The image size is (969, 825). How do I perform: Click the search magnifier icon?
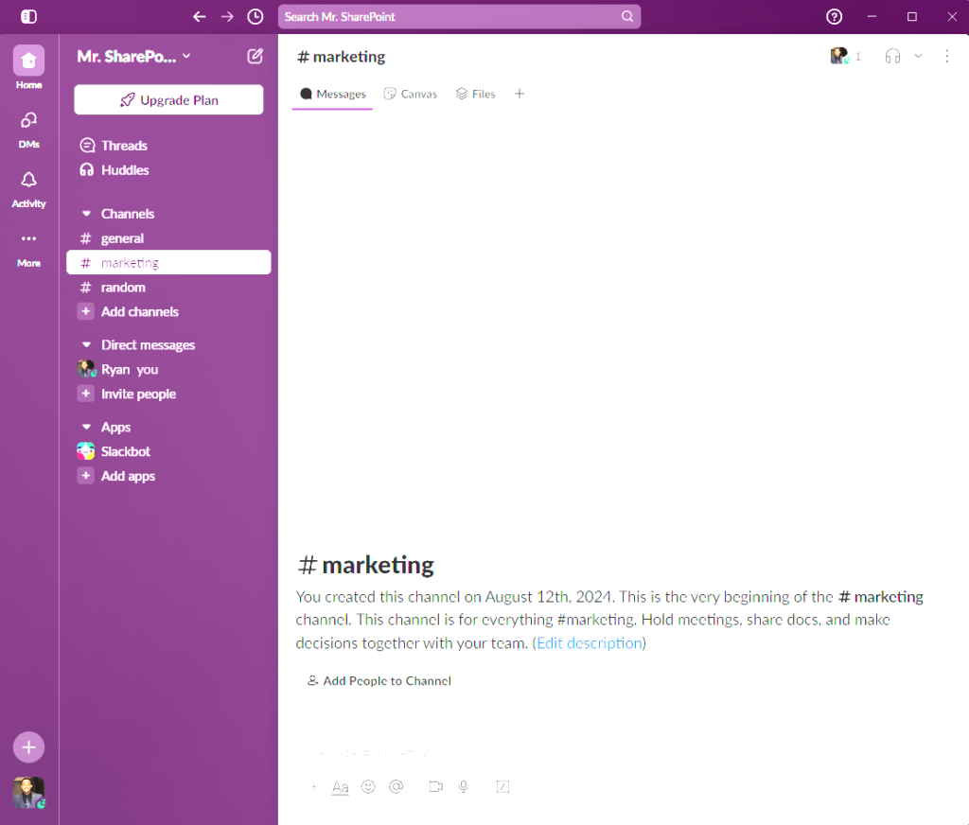(x=627, y=17)
